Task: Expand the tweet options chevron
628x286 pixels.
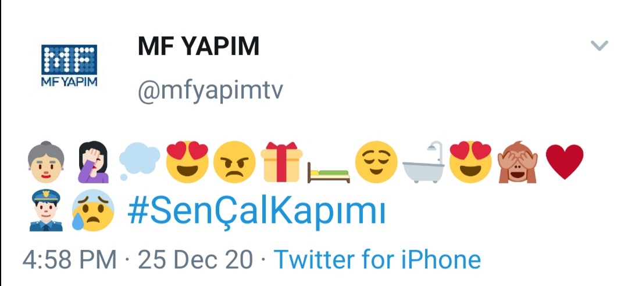Action: tap(600, 45)
